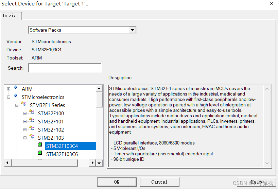Click the device tree scroll right arrow
The height and width of the screenshot is (189, 278).
pyautogui.click(x=92, y=163)
